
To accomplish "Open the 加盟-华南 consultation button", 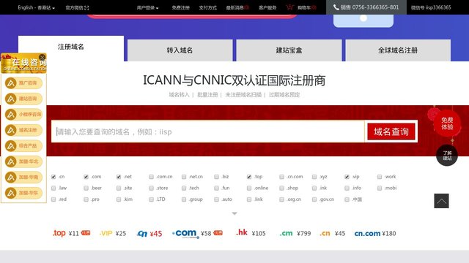I will click(24, 177).
